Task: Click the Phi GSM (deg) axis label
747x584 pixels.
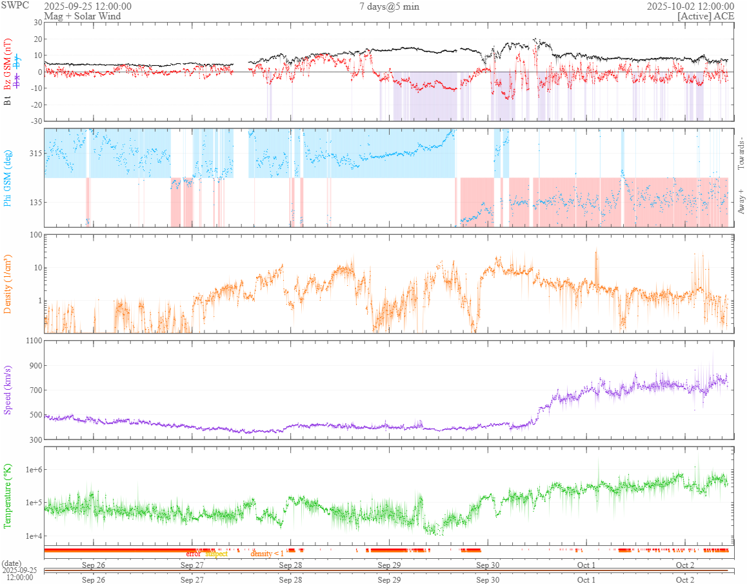Action: 7,178
